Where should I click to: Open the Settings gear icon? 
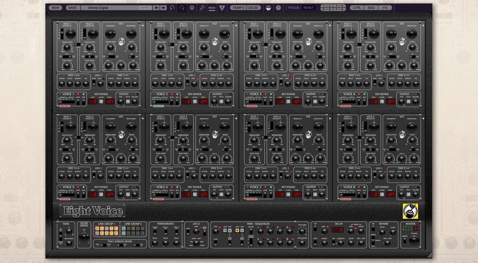(191, 7)
